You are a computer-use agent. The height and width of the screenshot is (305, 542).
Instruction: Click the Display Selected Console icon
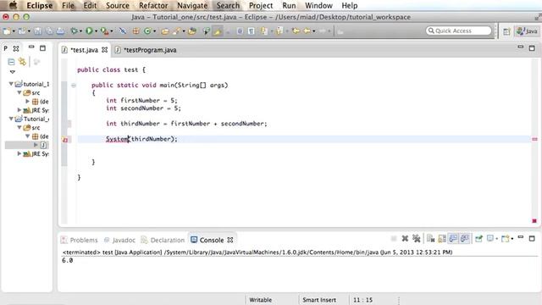pos(490,239)
